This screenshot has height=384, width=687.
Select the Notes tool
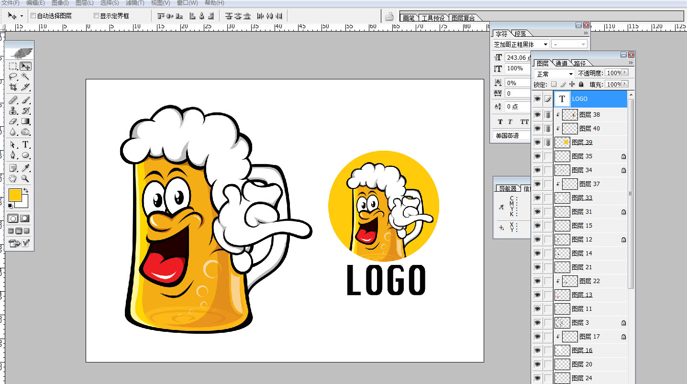[13, 168]
